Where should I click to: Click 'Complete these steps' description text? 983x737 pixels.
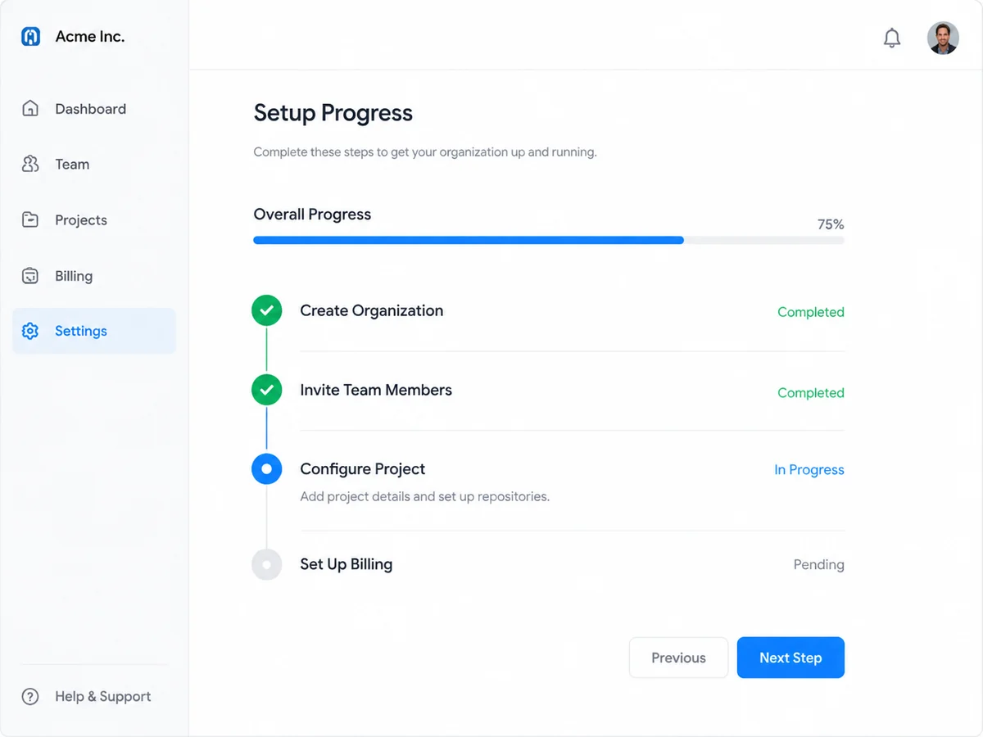coord(425,152)
